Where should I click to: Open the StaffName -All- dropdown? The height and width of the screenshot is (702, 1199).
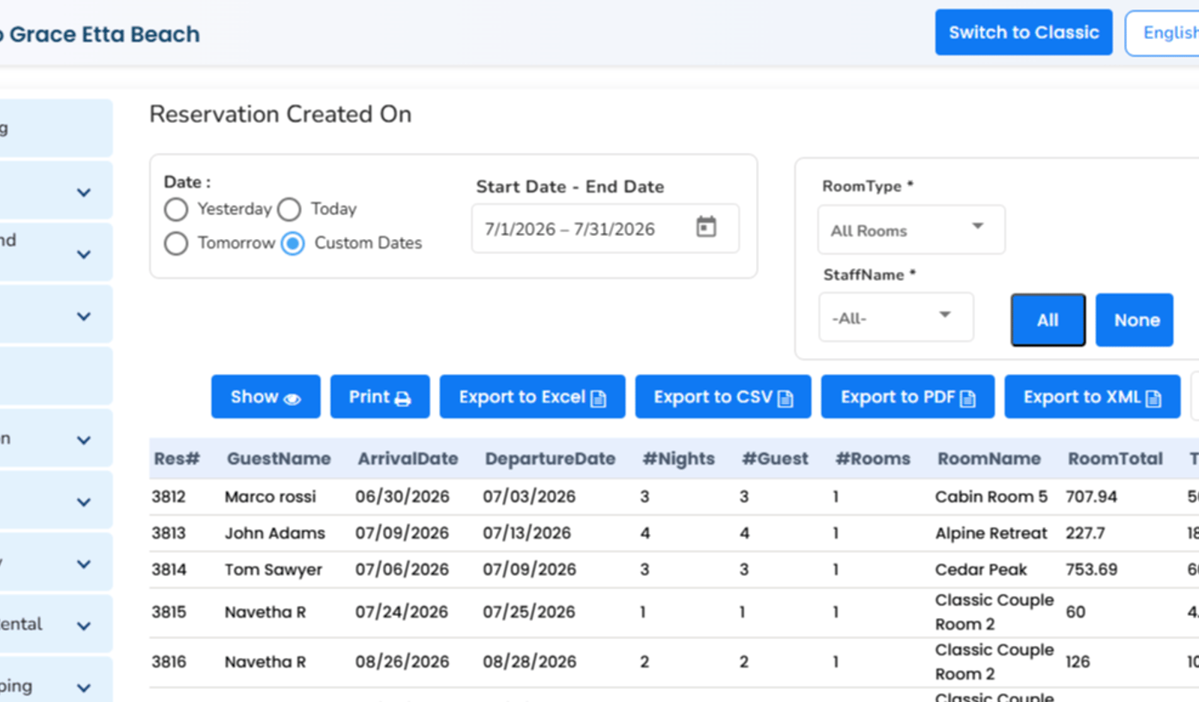click(x=896, y=318)
